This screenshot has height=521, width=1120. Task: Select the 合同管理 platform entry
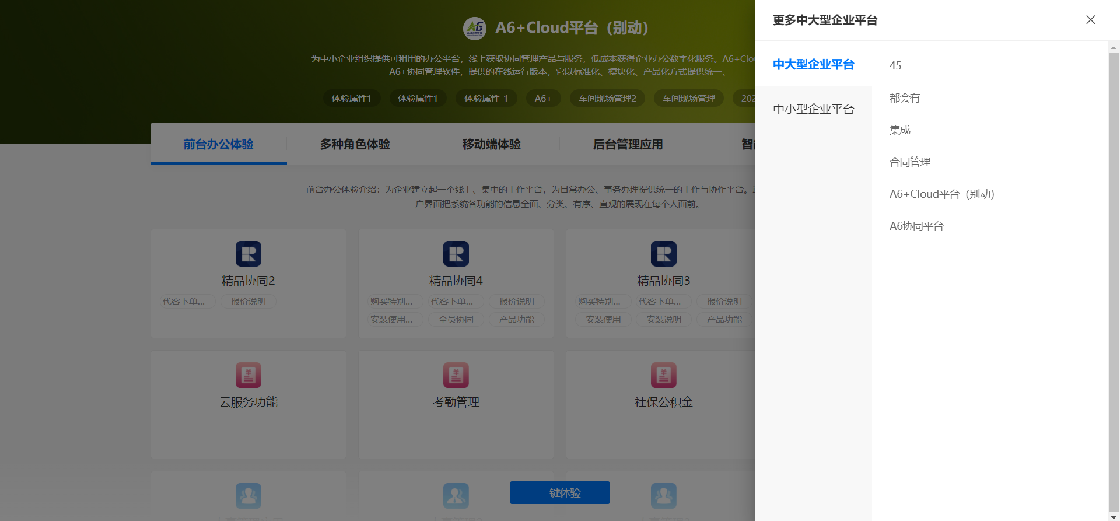[x=909, y=162]
